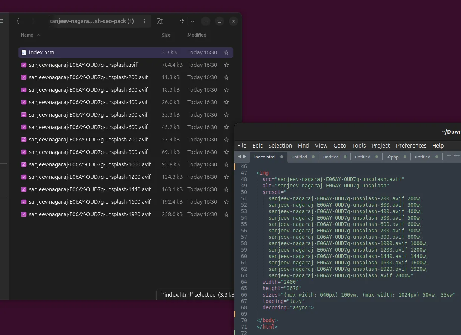Open the Preferences menu

coord(411,146)
